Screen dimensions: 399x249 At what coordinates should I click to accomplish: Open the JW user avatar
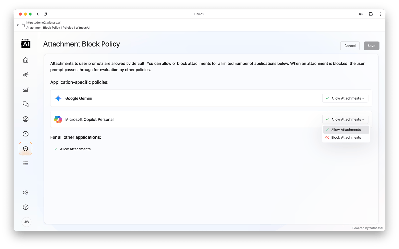(x=27, y=222)
